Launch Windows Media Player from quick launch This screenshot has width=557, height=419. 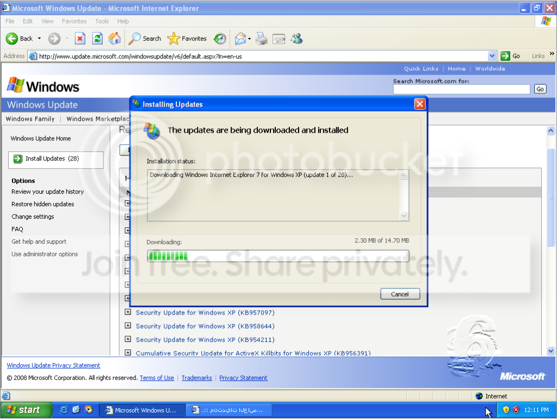tap(89, 410)
